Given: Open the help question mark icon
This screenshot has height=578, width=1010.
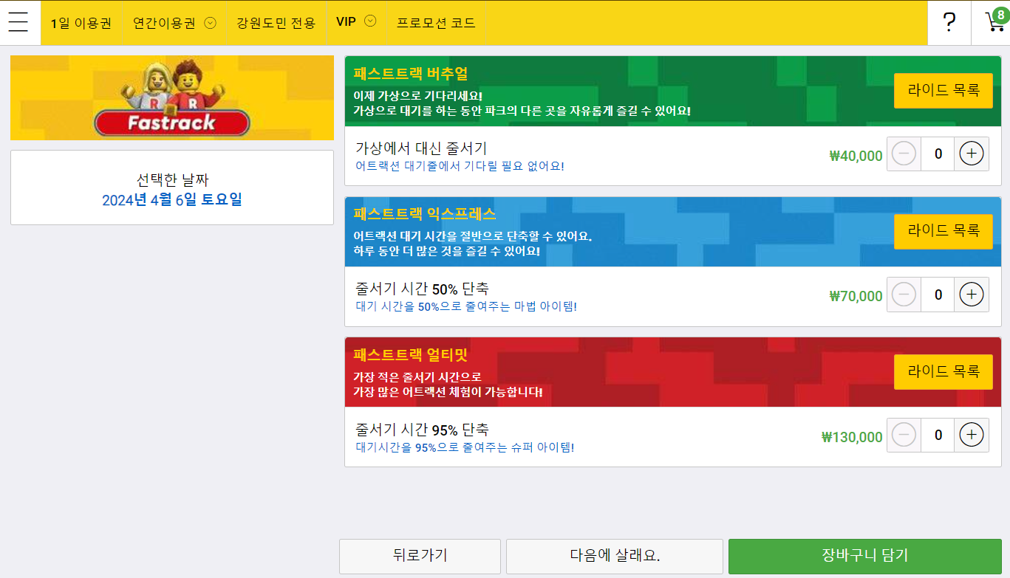Looking at the screenshot, I should (949, 21).
